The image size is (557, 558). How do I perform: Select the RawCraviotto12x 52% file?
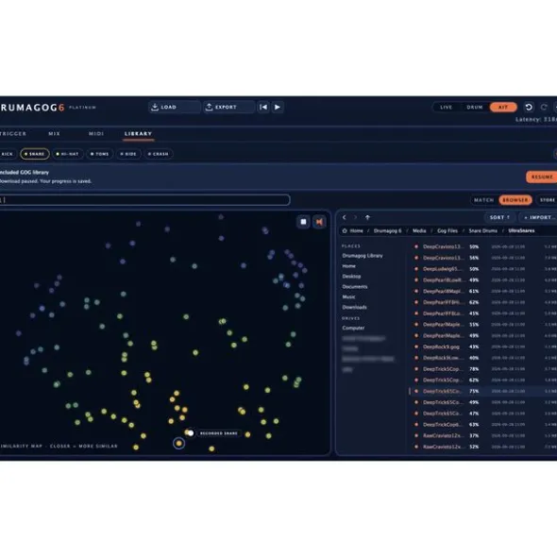coord(483,447)
